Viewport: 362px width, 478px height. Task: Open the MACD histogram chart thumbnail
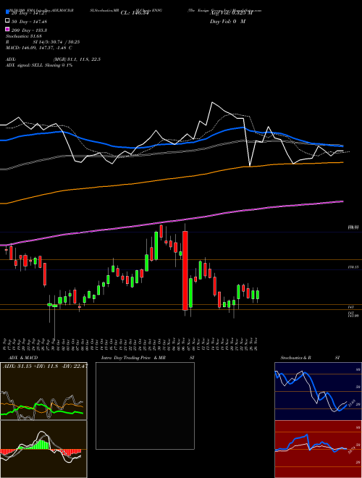tap(43, 449)
